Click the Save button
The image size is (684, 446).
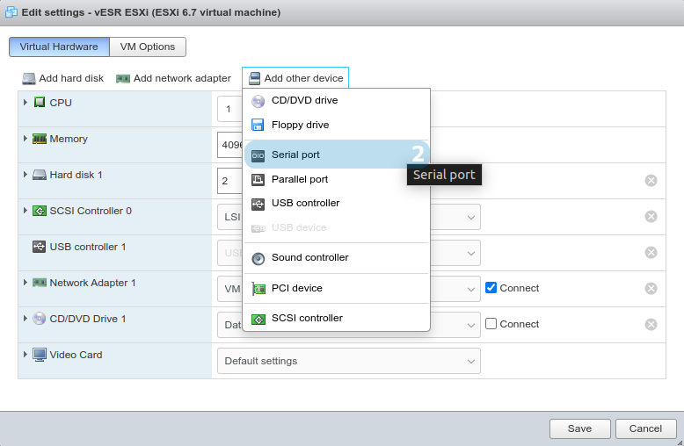[579, 428]
